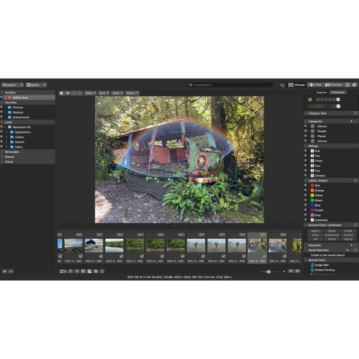Click the headset support icon
359x359 pixels.
coord(282,85)
